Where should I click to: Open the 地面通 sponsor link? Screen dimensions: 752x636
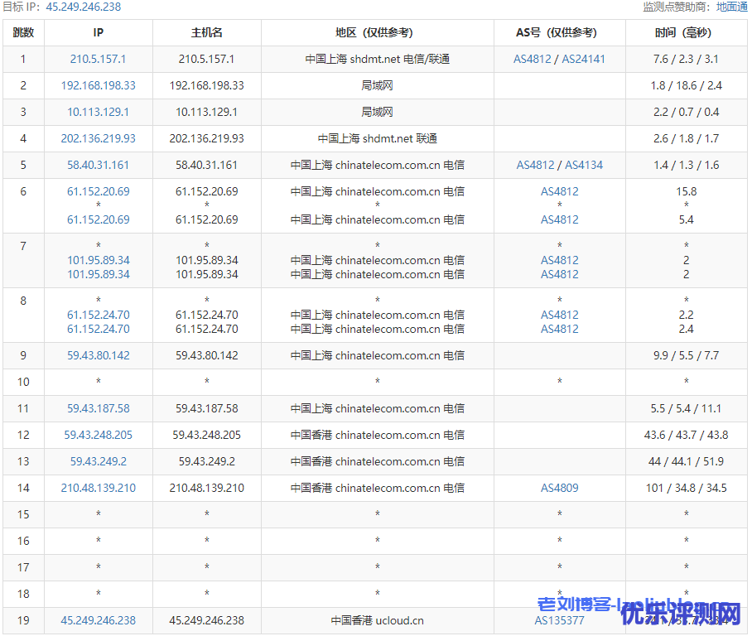click(731, 7)
